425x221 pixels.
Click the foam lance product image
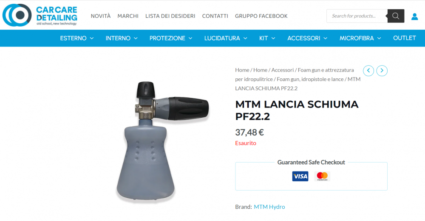point(163,141)
